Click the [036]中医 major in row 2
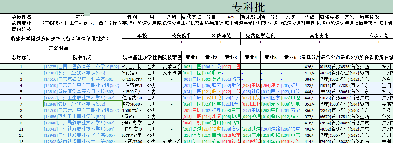393x143 pixels. pos(191,73)
